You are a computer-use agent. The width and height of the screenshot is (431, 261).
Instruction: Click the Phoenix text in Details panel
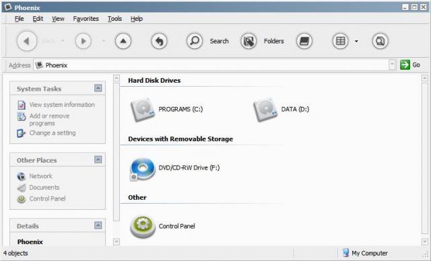pos(30,241)
